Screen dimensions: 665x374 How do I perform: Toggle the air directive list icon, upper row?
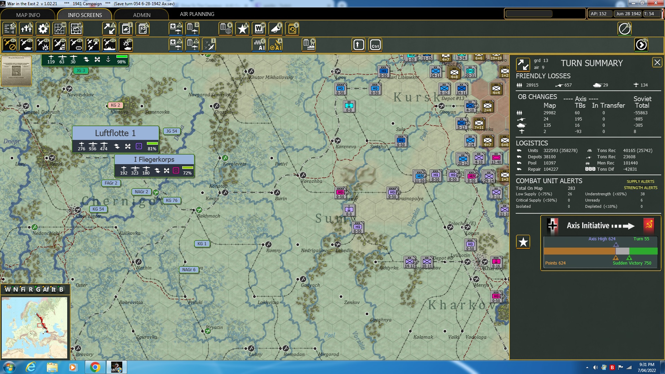192,29
